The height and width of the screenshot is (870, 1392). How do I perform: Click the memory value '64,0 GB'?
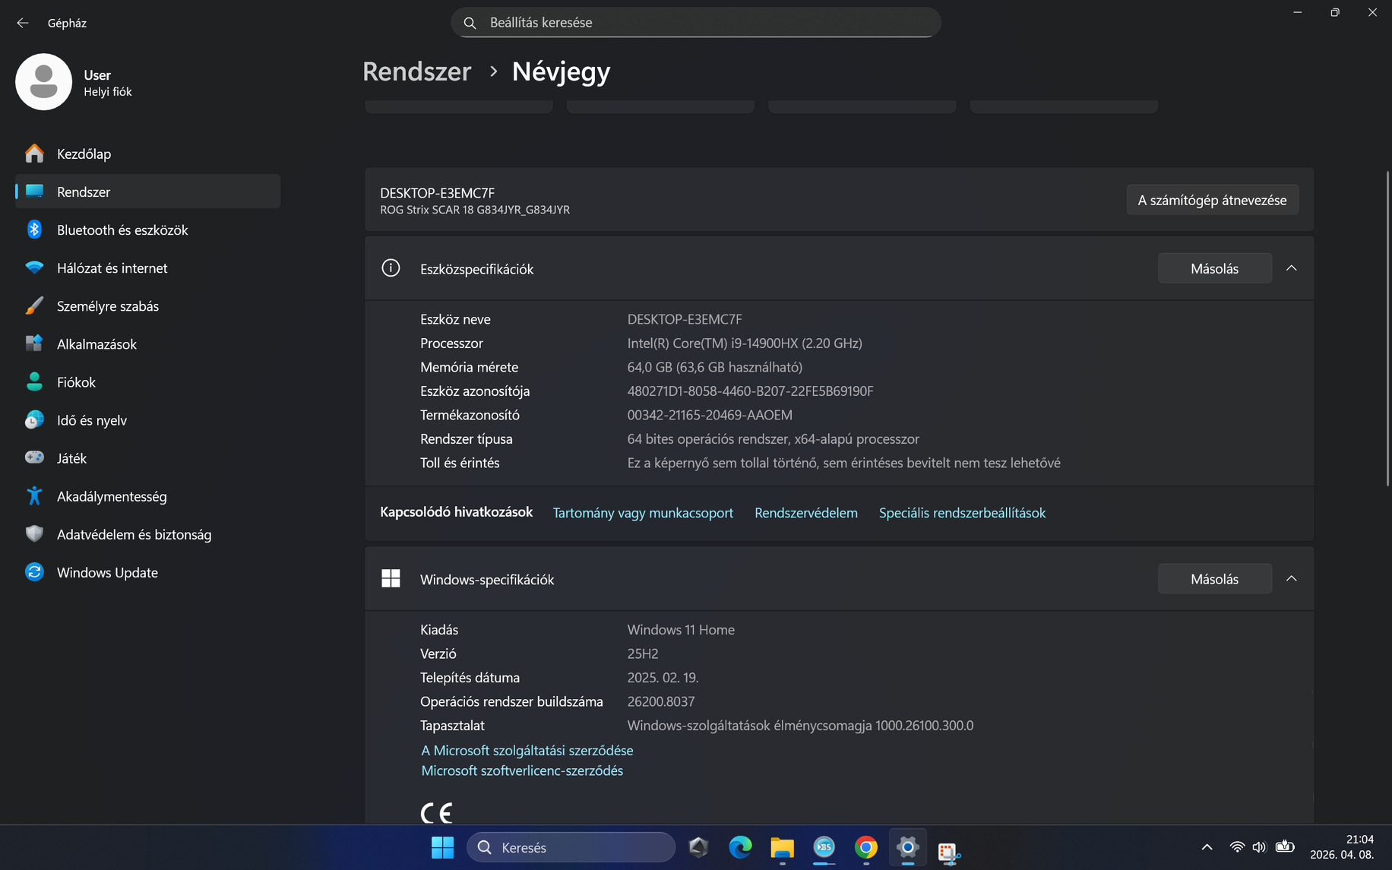pos(650,367)
